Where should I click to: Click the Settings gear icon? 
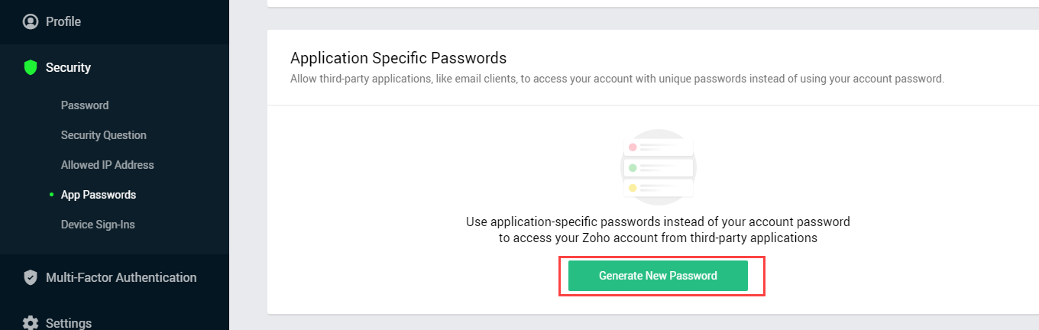coord(31,322)
